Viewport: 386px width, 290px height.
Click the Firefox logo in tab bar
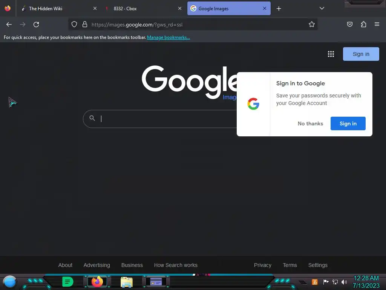(8, 8)
